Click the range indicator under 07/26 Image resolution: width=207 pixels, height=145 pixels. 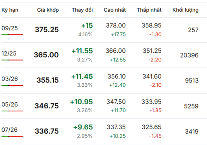(12, 136)
